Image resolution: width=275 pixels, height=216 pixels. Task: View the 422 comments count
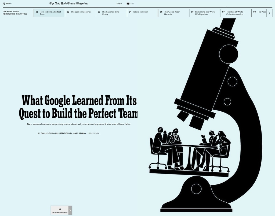pyautogui.click(x=132, y=3)
